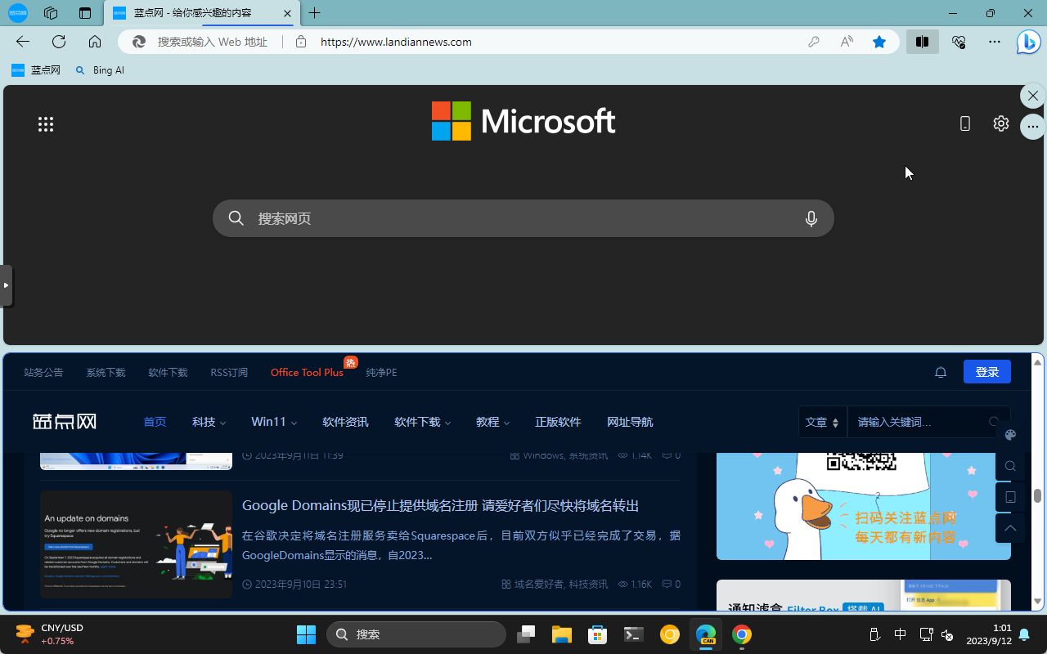Expand the Win11 dropdown menu

click(274, 422)
